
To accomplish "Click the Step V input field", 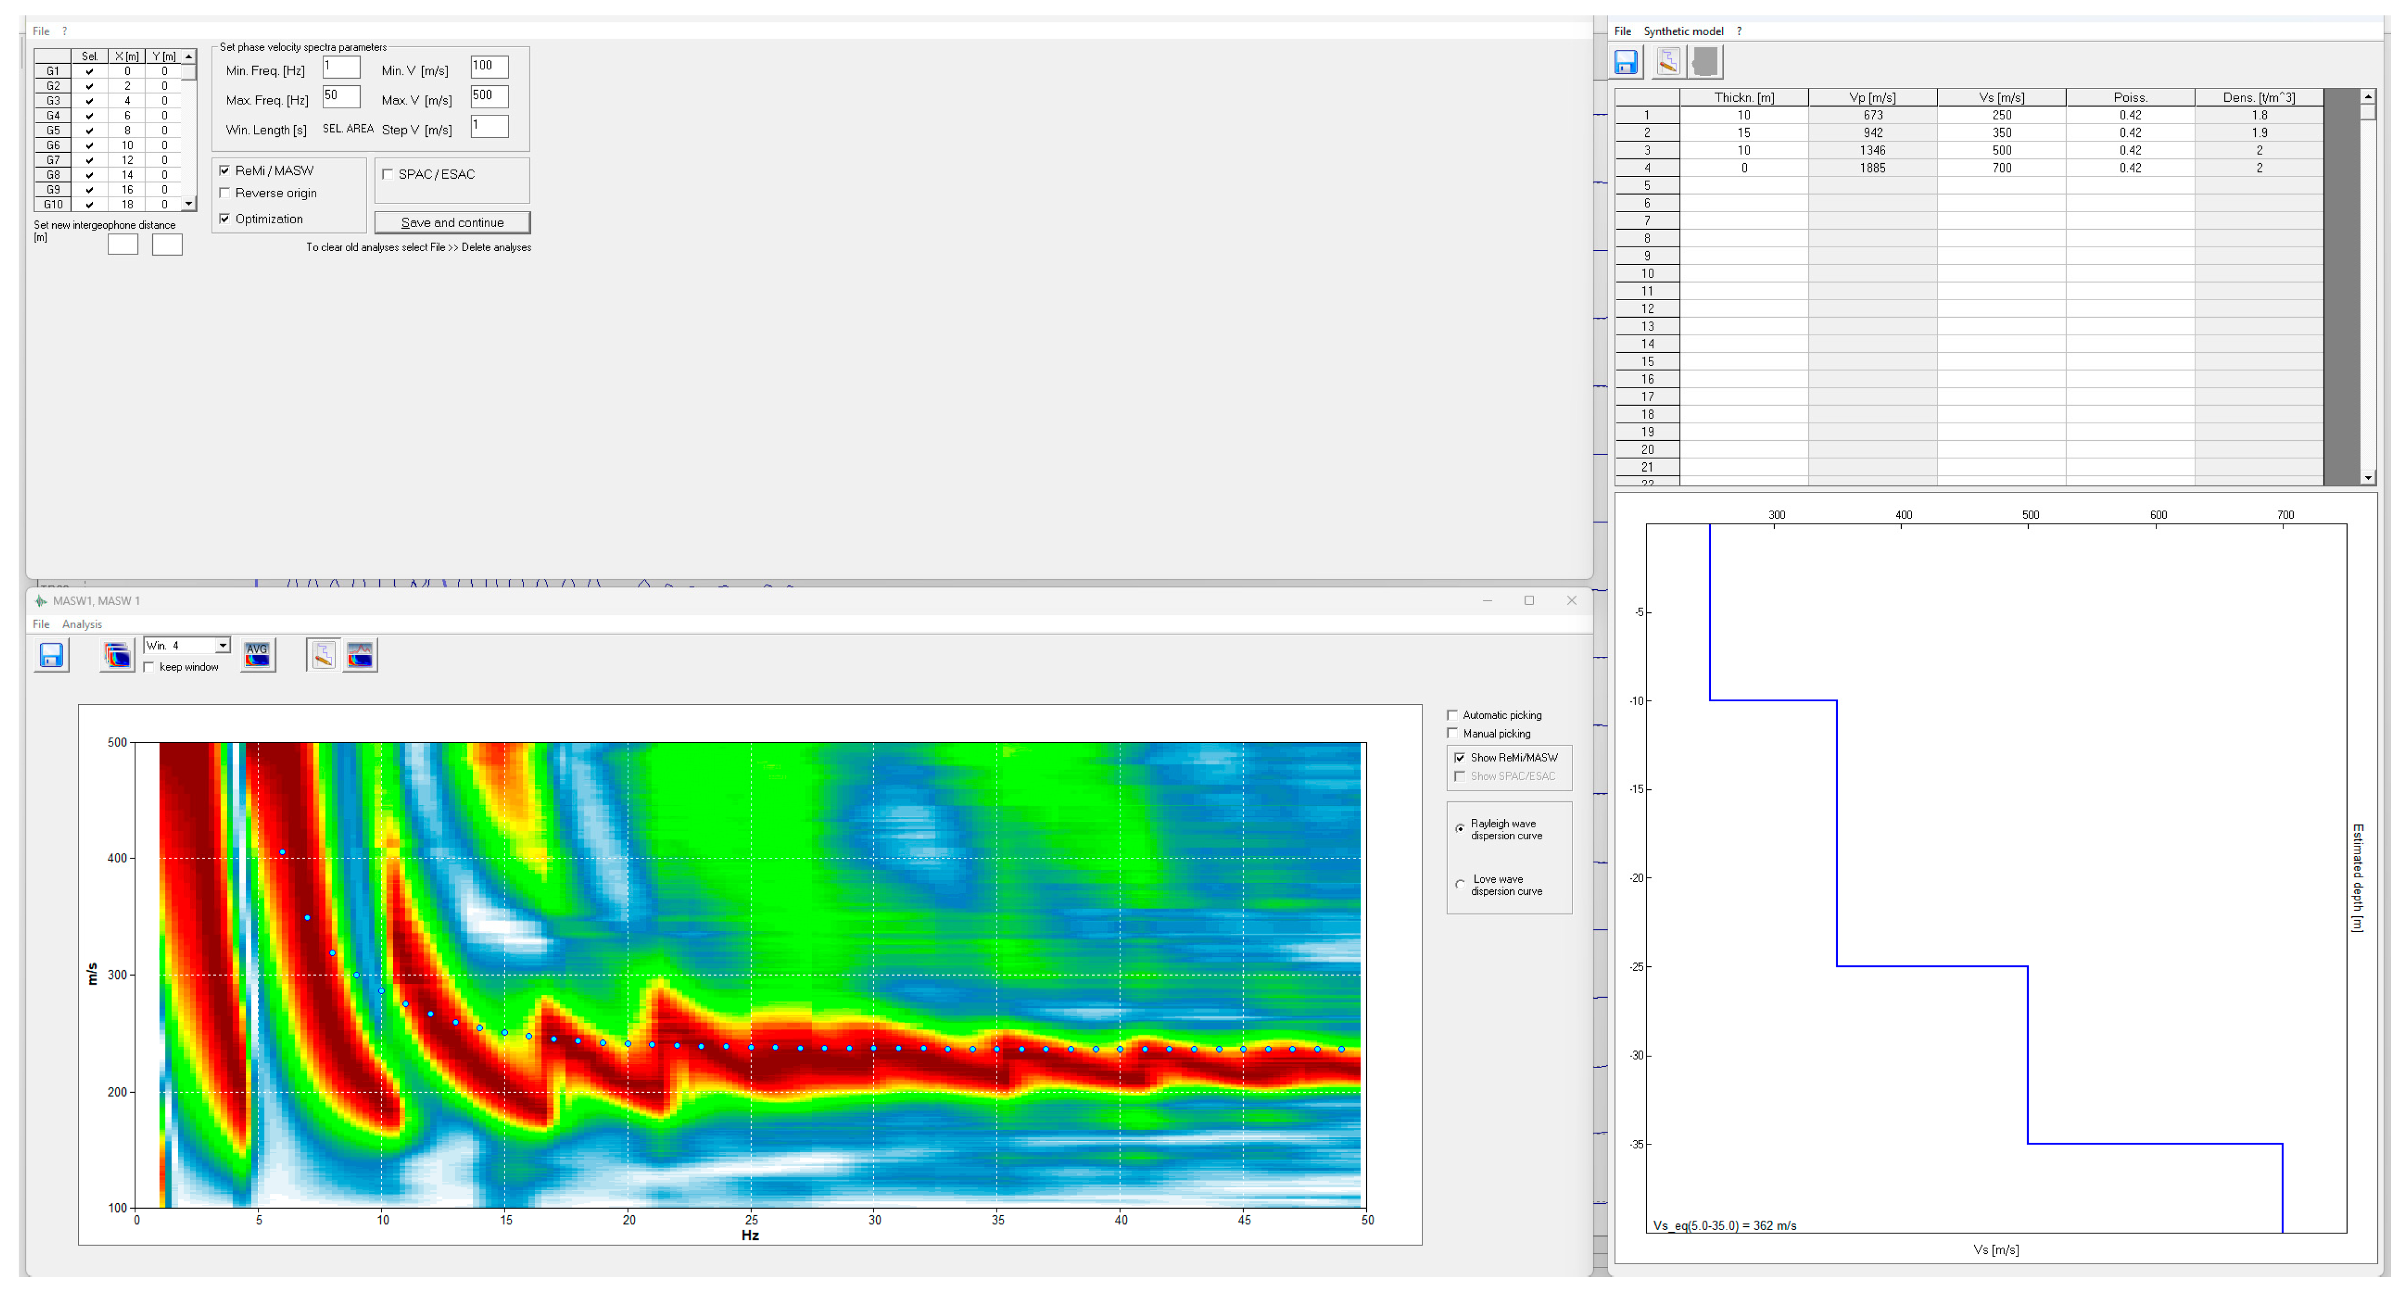I will click(x=489, y=126).
